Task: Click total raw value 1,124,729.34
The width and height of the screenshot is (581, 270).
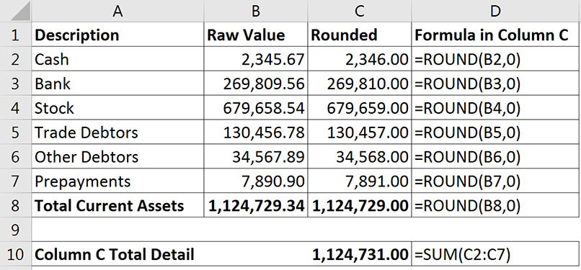Action: click(x=256, y=205)
